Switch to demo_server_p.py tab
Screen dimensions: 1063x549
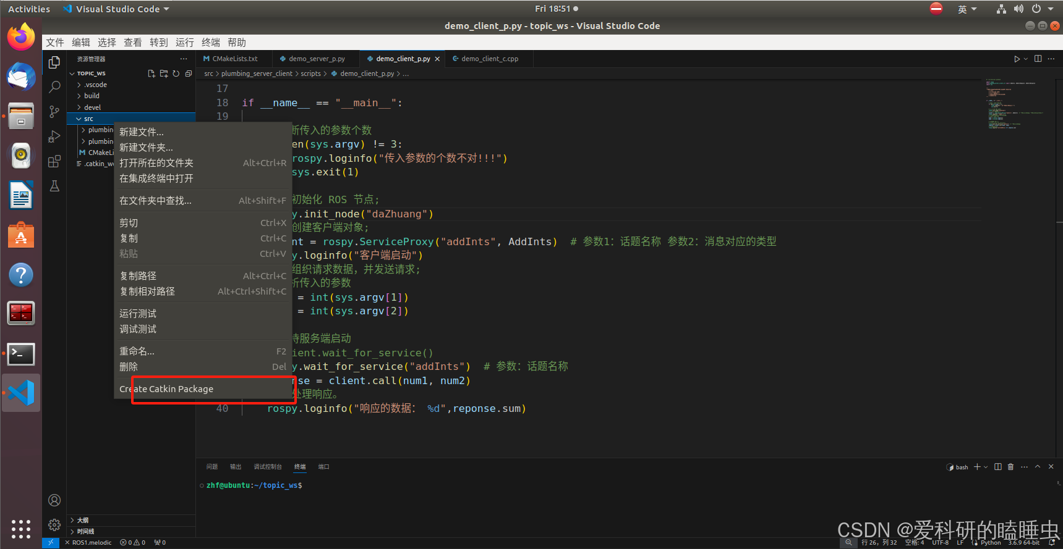pos(316,59)
